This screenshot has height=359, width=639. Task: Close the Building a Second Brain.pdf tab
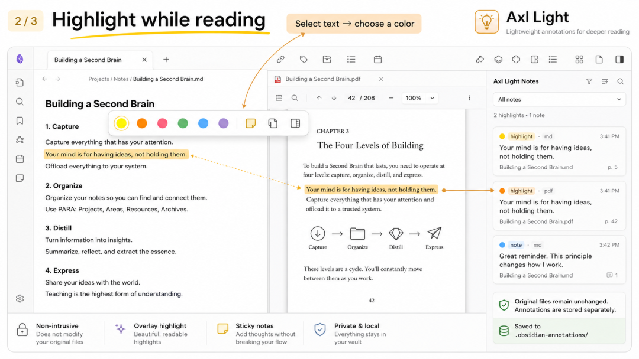pos(381,79)
